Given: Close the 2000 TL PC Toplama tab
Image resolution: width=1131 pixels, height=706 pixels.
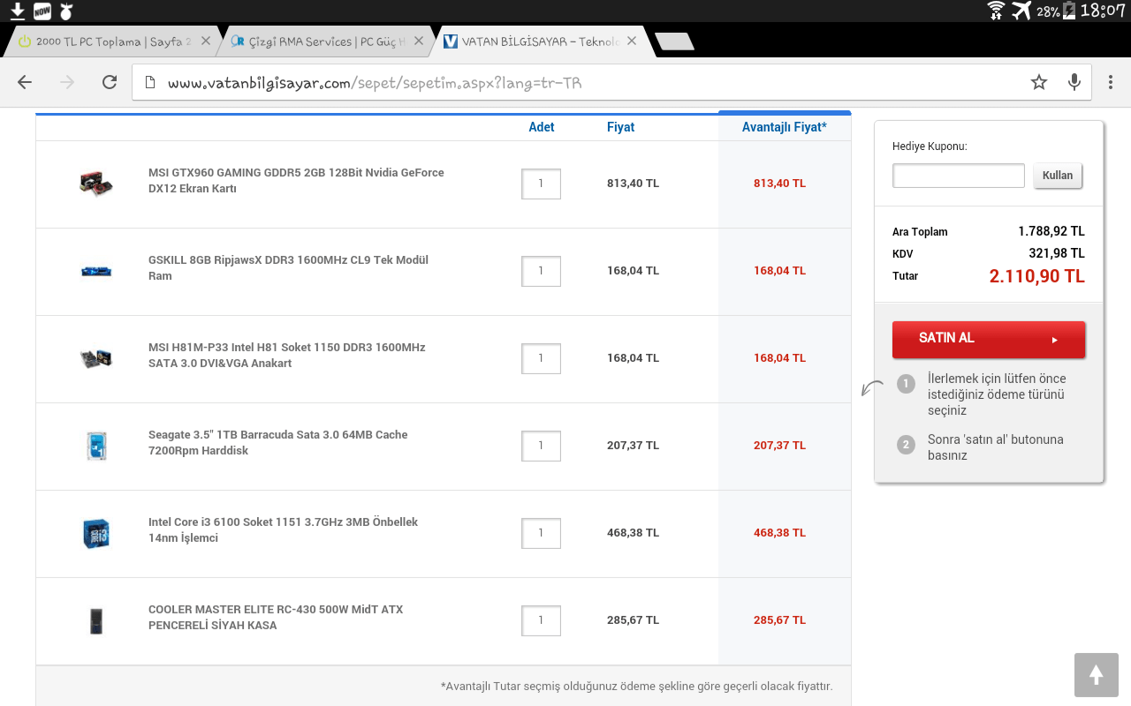Looking at the screenshot, I should (x=206, y=41).
